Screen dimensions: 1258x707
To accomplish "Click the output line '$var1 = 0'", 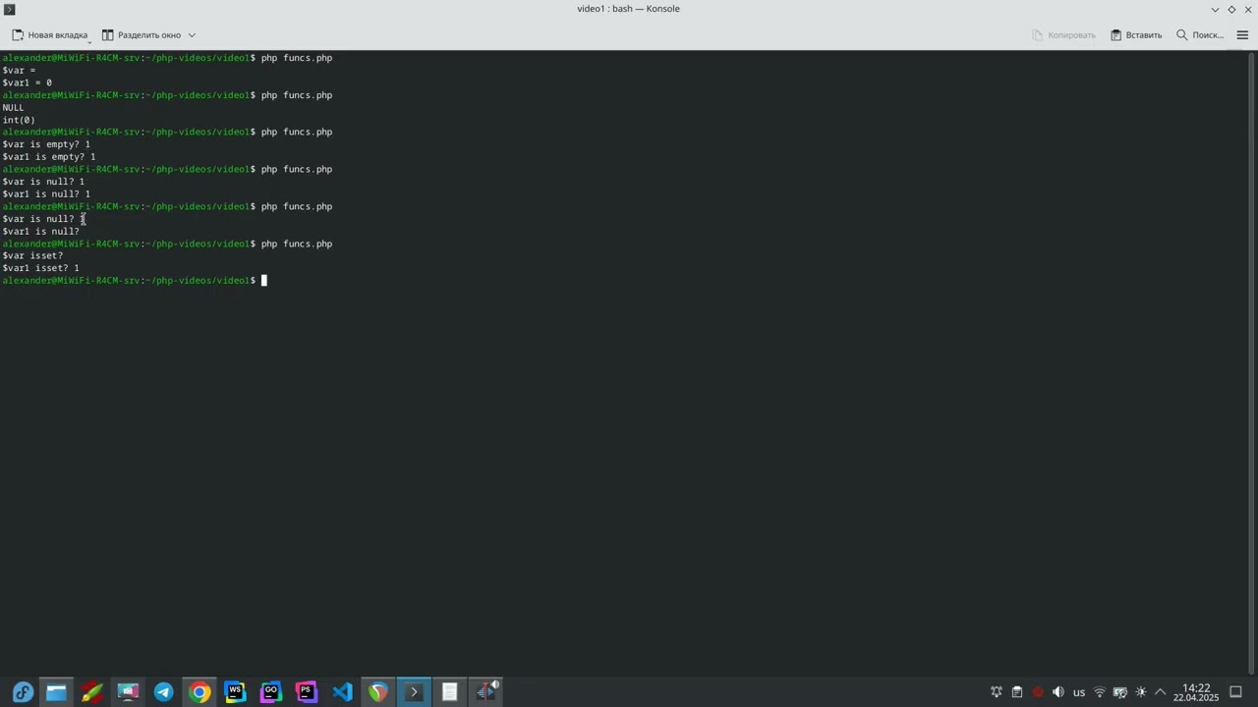I will point(28,82).
